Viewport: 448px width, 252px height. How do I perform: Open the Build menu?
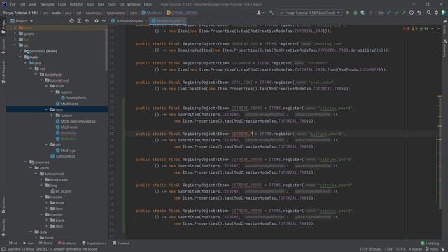(x=90, y=4)
